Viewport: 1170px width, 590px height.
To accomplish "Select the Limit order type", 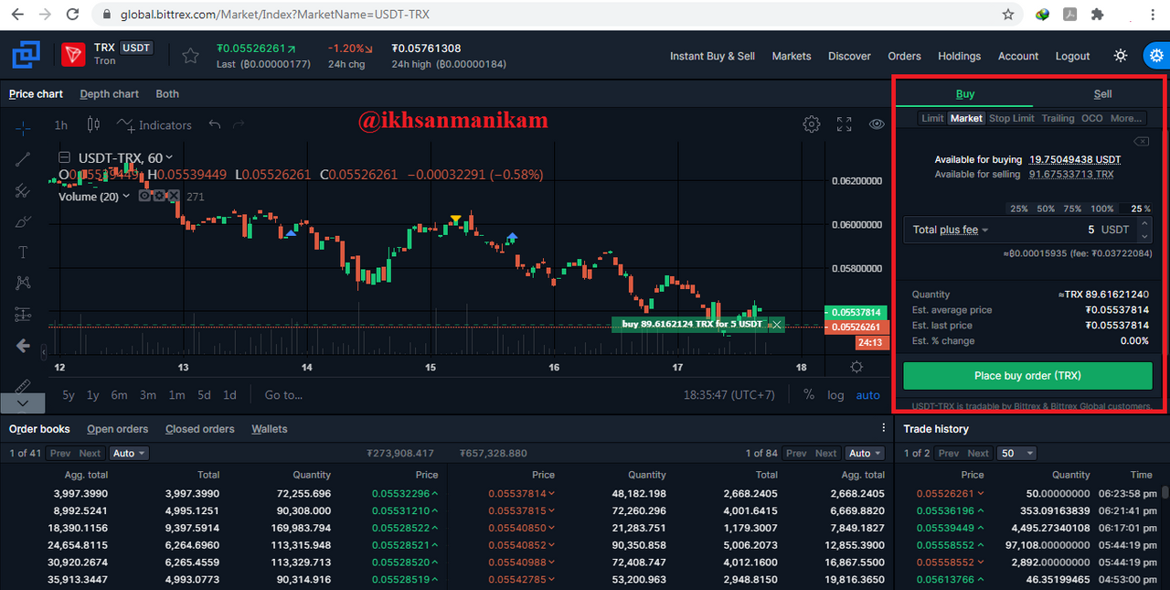I will tap(932, 118).
